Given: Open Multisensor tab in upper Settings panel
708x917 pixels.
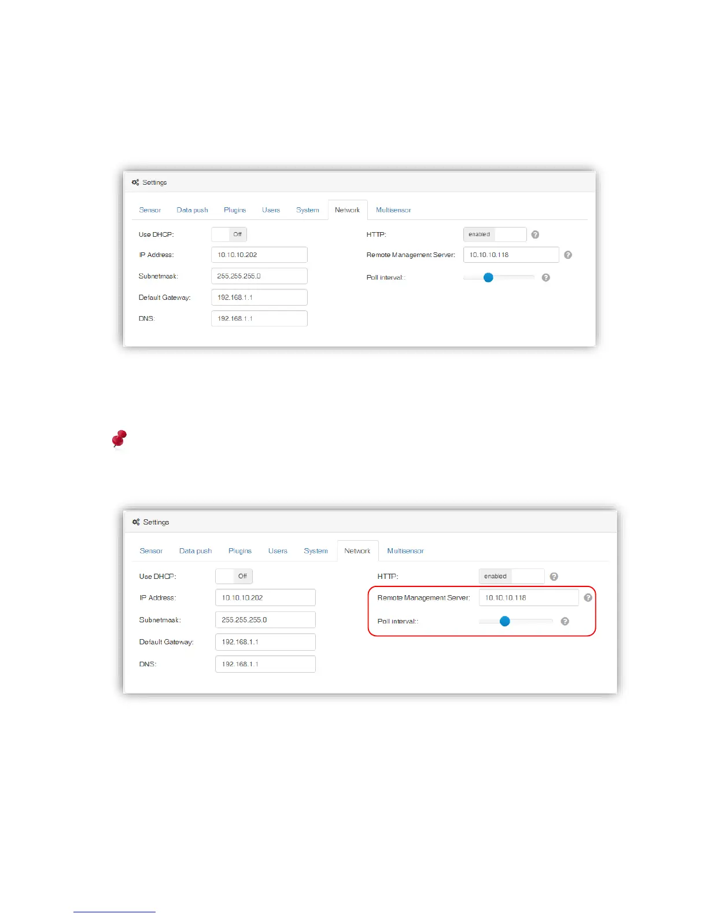Looking at the screenshot, I should click(393, 210).
